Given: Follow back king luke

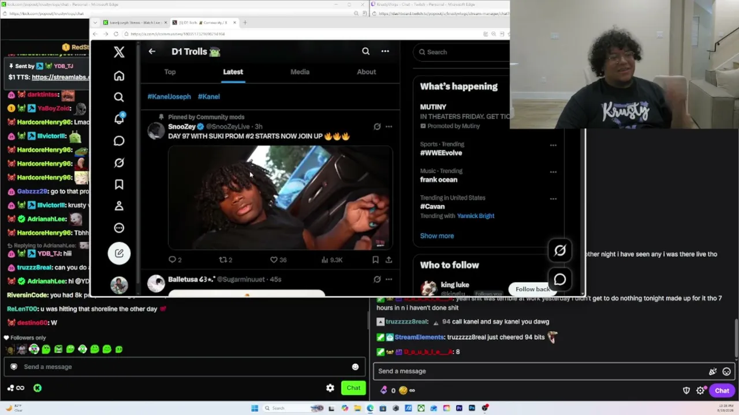Looking at the screenshot, I should [532, 289].
